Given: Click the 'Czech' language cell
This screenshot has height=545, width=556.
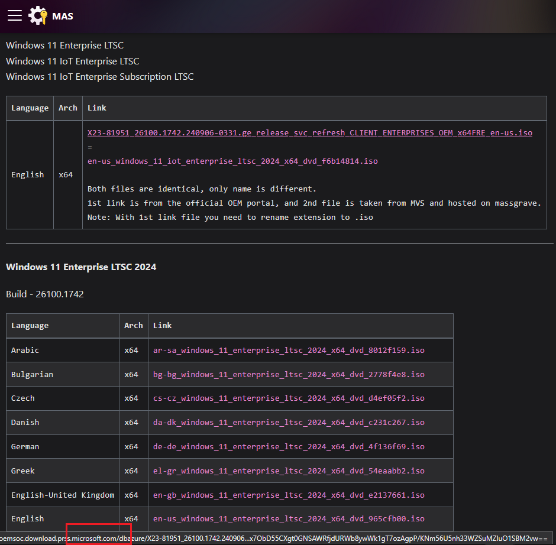Looking at the screenshot, I should pyautogui.click(x=63, y=398).
